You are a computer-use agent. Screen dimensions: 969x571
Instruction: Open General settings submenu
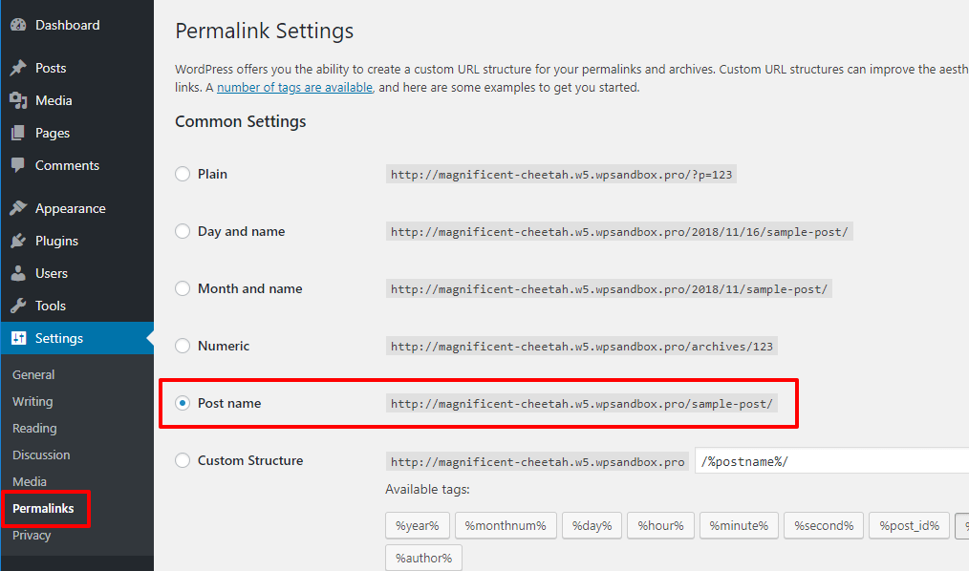[33, 374]
